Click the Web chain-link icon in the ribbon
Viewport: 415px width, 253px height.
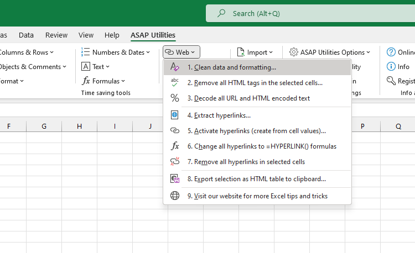[x=169, y=52]
